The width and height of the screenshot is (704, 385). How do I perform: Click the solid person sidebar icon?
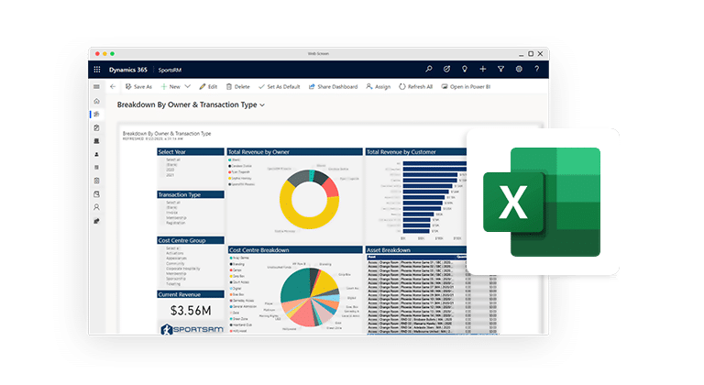coord(96,154)
